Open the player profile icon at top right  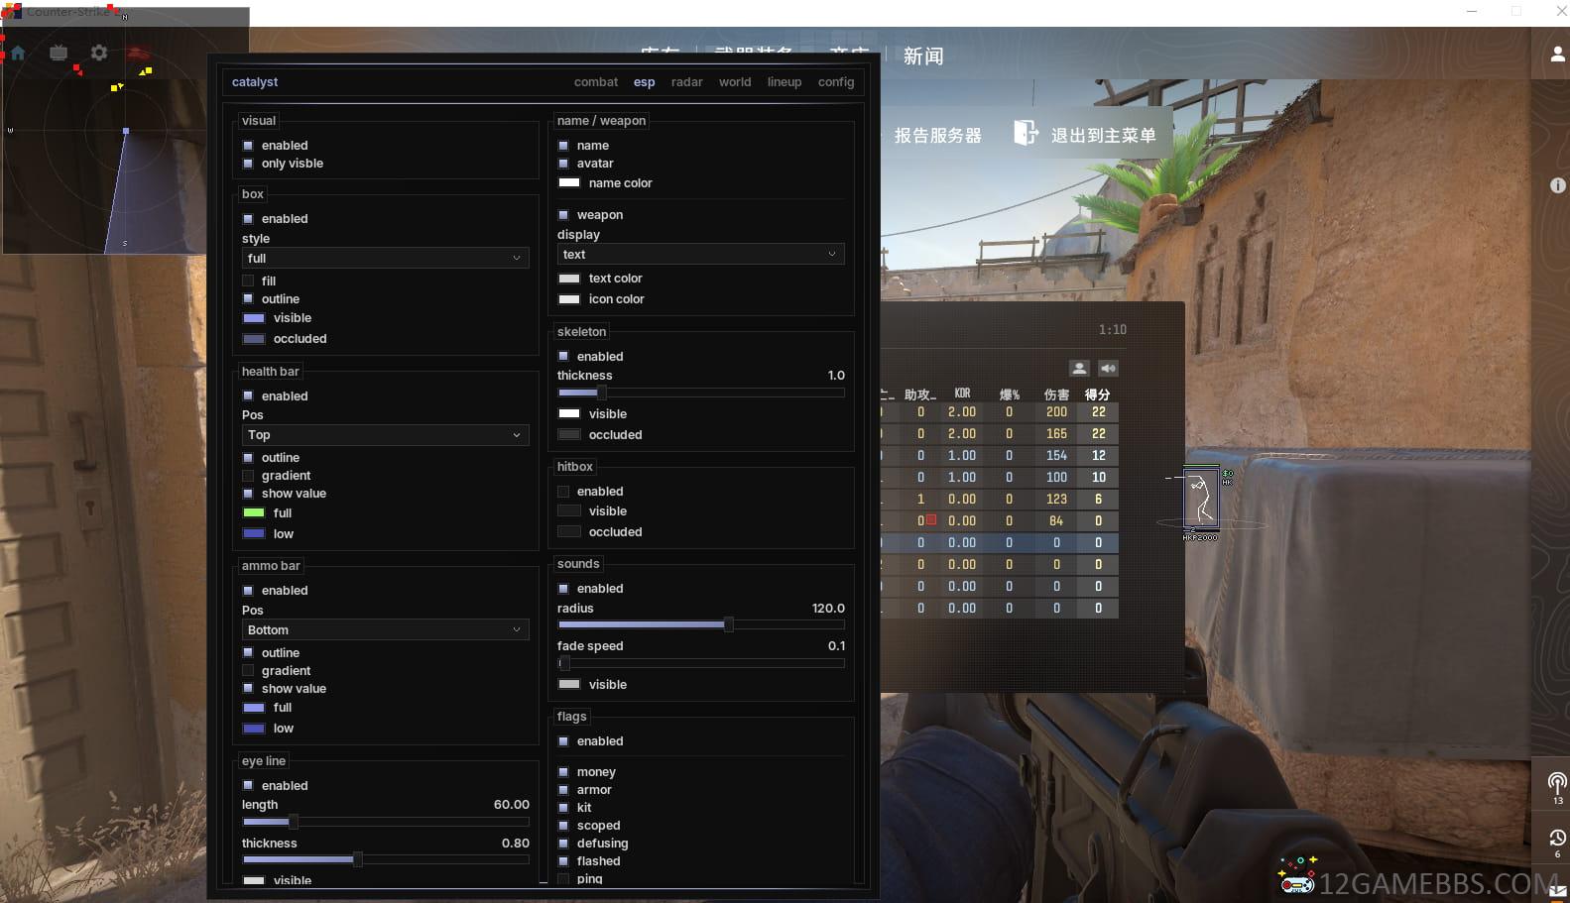(1558, 55)
